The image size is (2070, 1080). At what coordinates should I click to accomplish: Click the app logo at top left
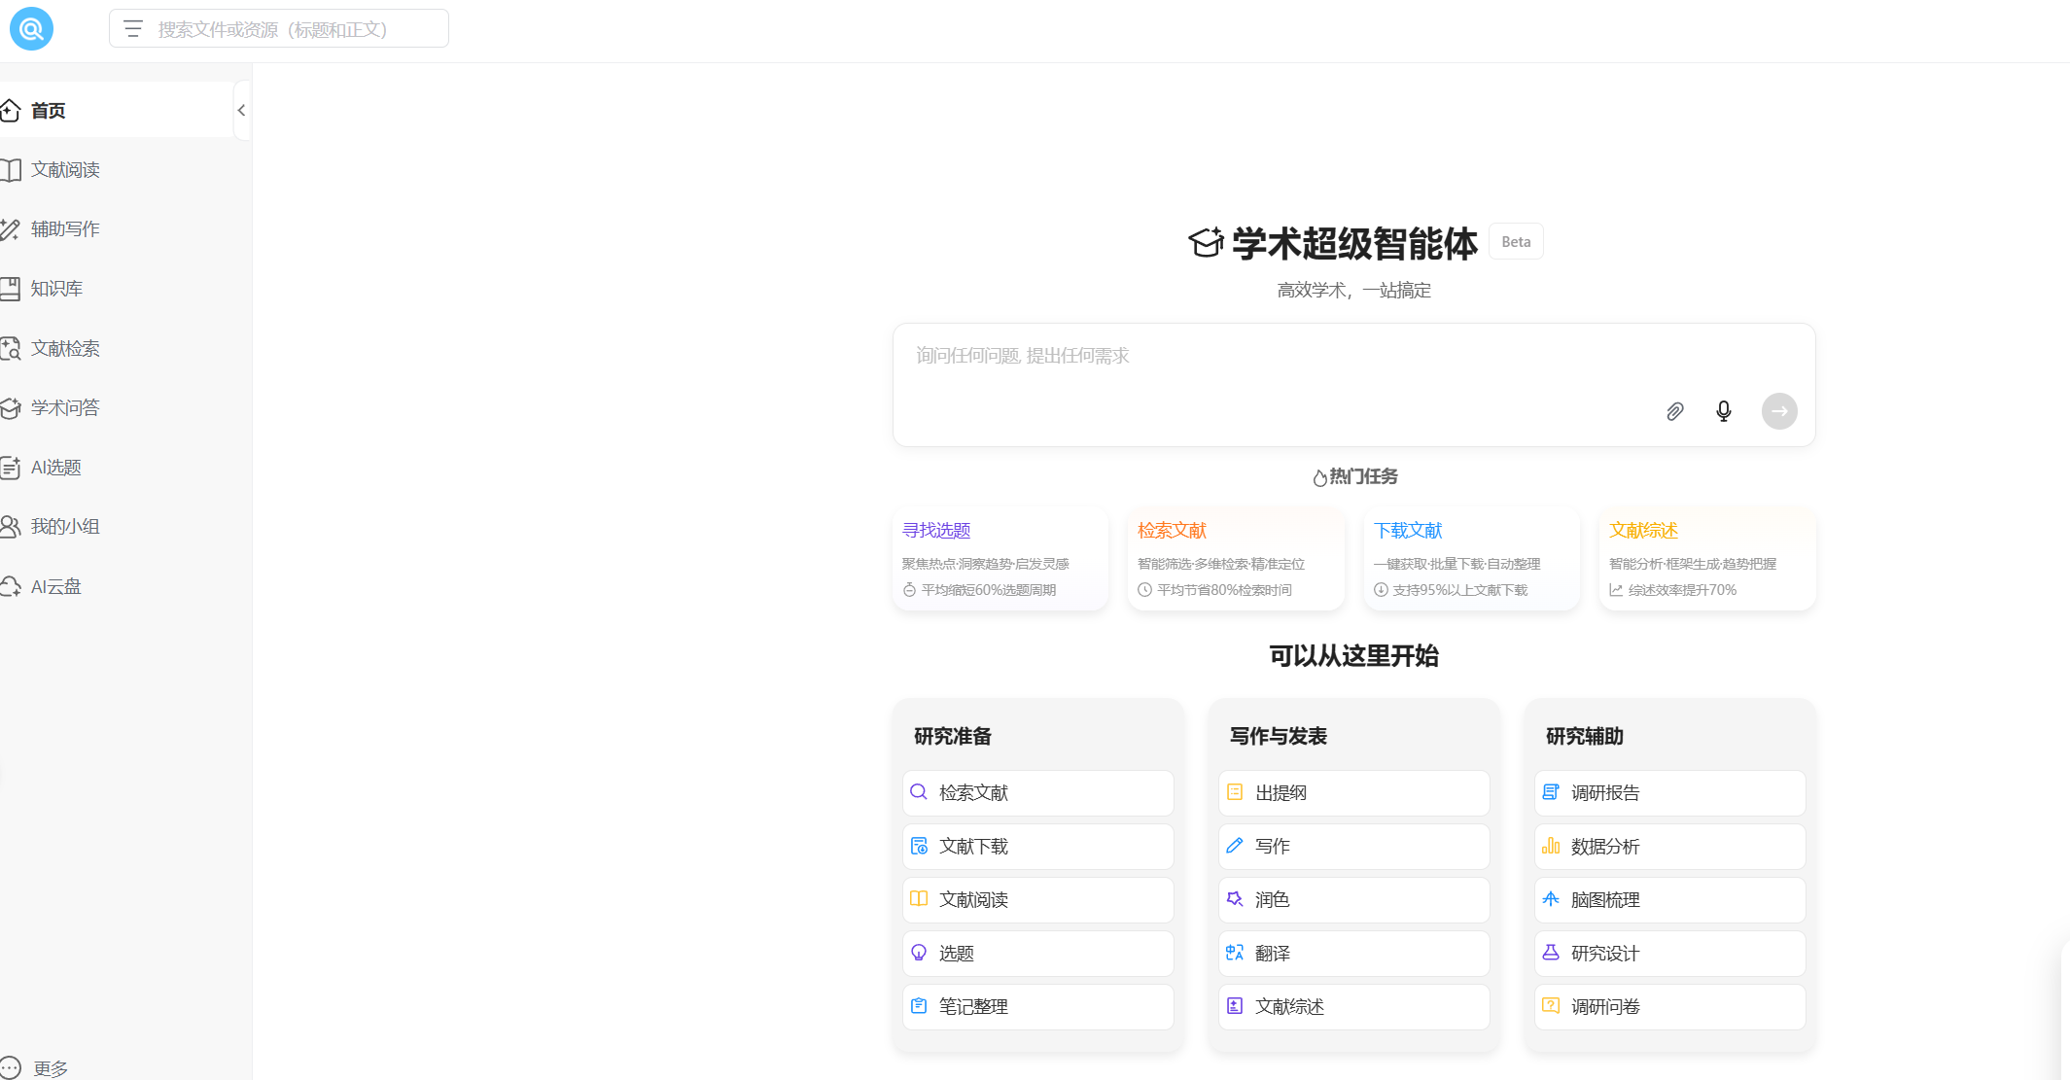[31, 28]
